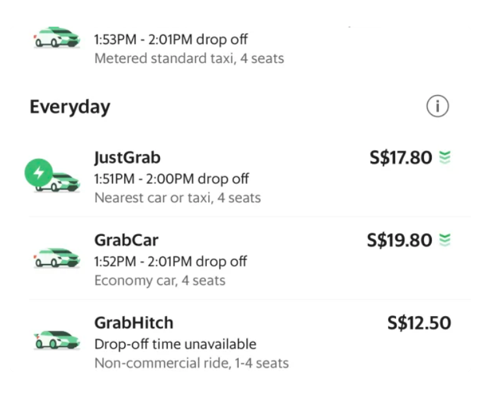This screenshot has width=489, height=396.
Task: Tap the metered standard taxi car icon
Action: tap(57, 37)
